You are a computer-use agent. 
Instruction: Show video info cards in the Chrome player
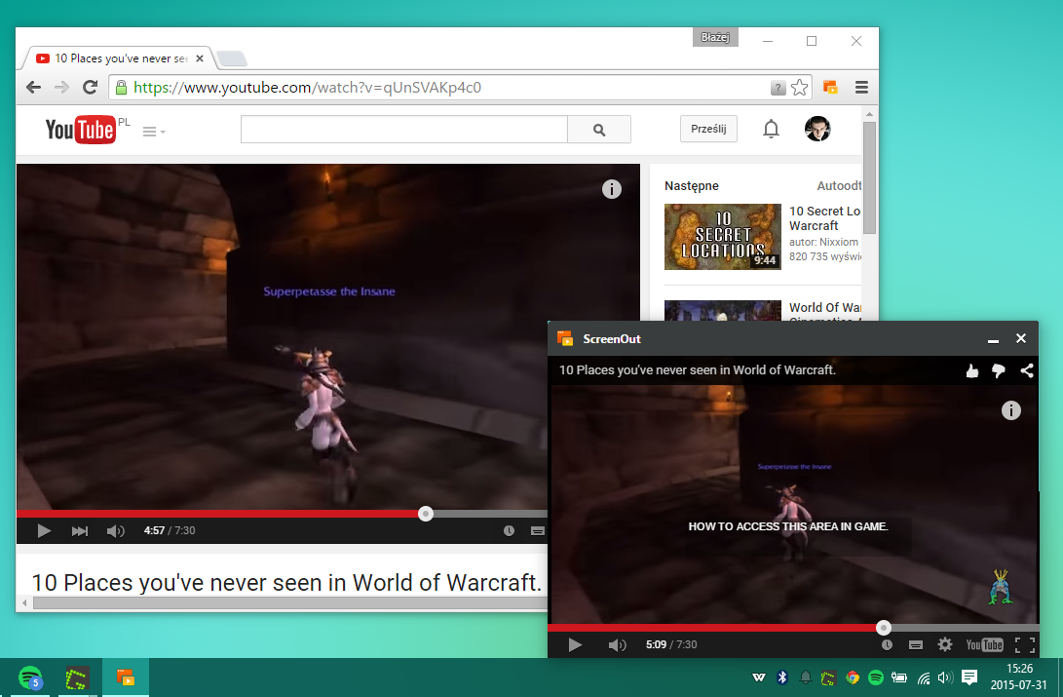[x=612, y=189]
